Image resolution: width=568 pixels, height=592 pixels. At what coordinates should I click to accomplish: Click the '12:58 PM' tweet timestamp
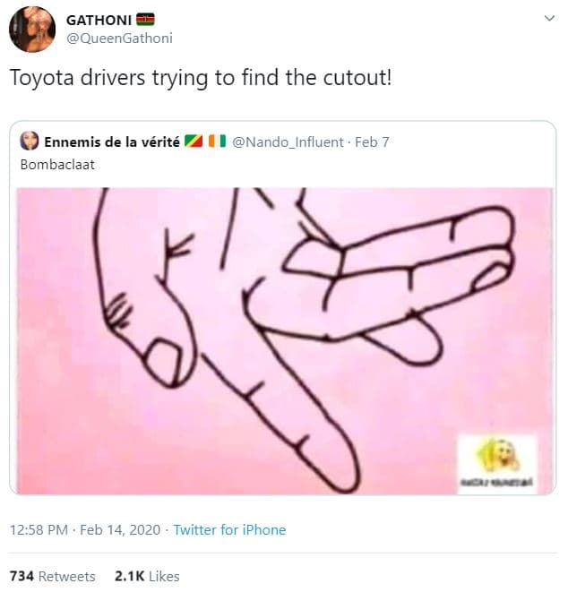39,530
